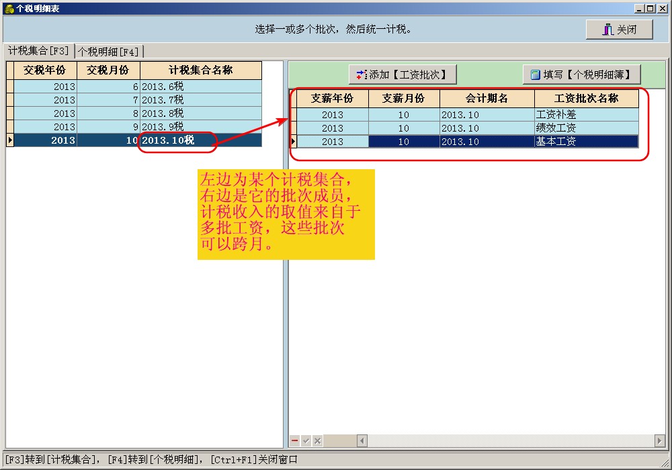Click the 工资批次名称 column header

[586, 99]
